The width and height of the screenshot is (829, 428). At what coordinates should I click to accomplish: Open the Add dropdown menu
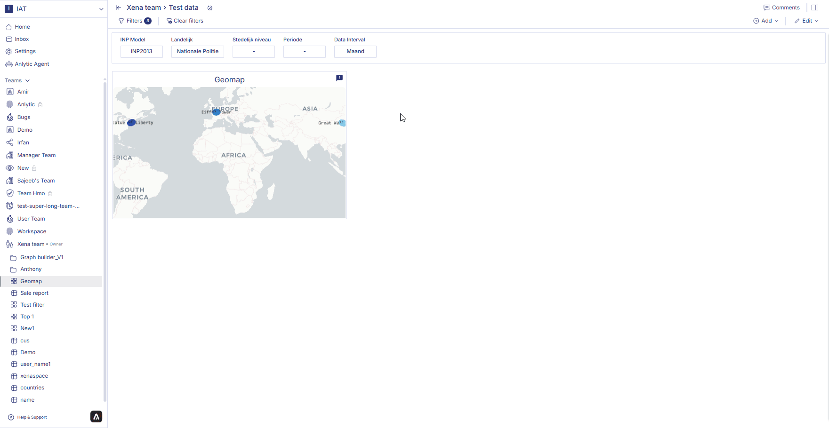(x=766, y=21)
